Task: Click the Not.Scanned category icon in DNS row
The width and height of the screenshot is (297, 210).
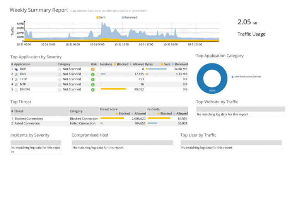Action: (x=60, y=74)
